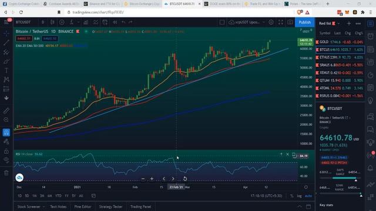Toggle hide all drawings eye icon
The height and width of the screenshot is (211, 376).
6,160
